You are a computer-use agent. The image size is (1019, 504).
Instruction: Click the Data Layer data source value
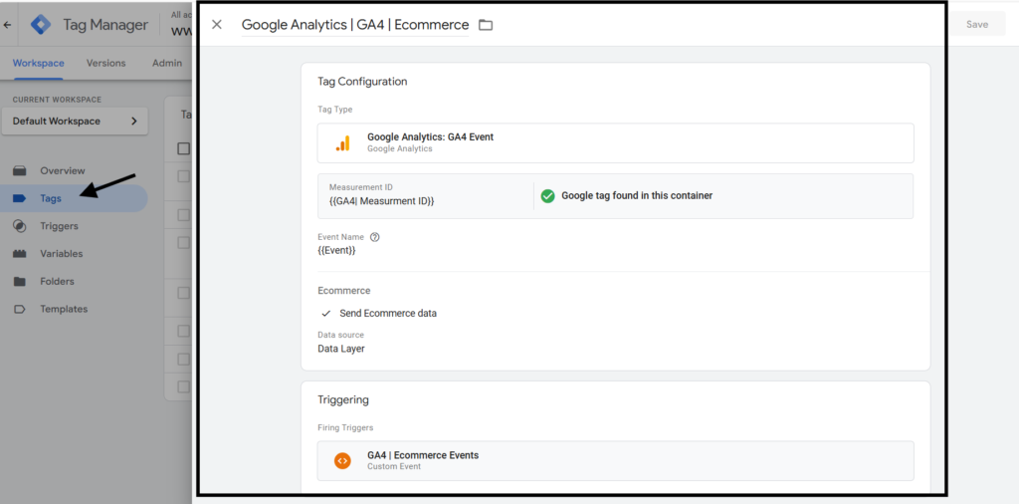(x=341, y=349)
